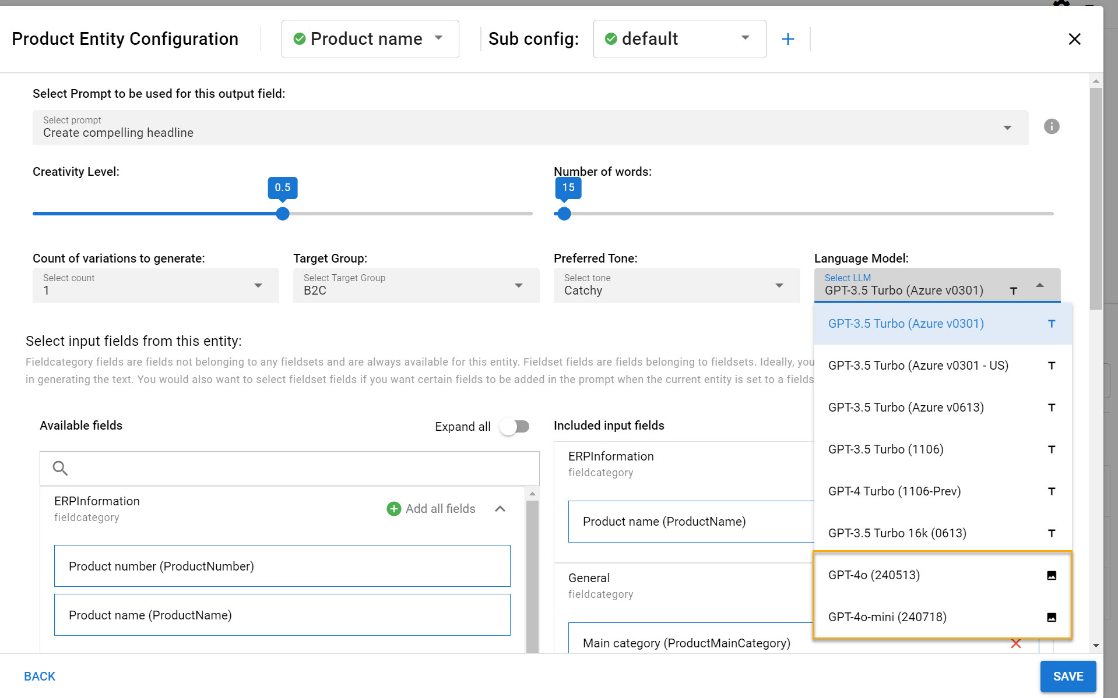The image size is (1118, 698).
Task: Choose GPT-4o-mini (240718) model
Action: 943,617
